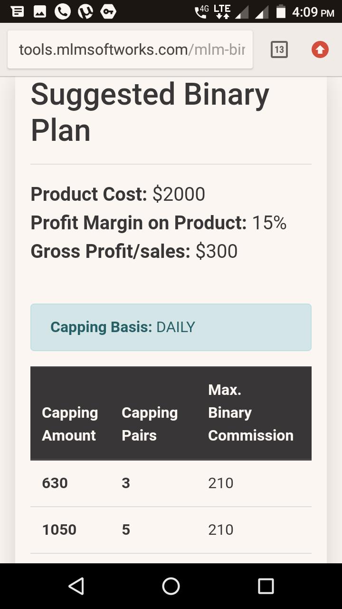Screen dimensions: 342x609
Task: Tap the phone call status bar icon
Action: click(x=63, y=11)
